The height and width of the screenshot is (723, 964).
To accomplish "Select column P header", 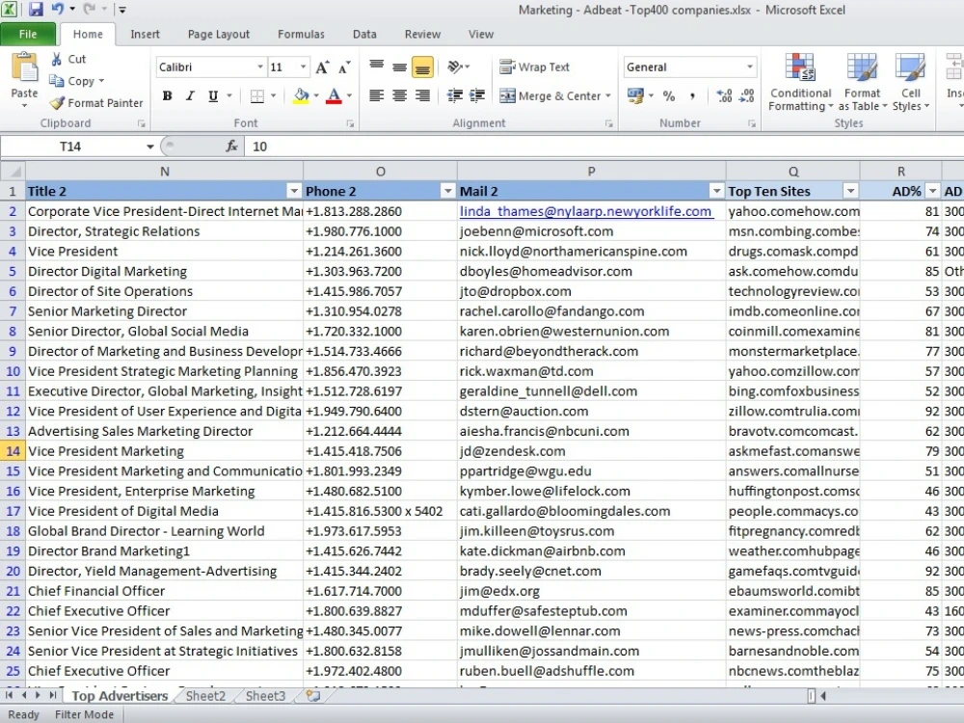I will click(592, 172).
